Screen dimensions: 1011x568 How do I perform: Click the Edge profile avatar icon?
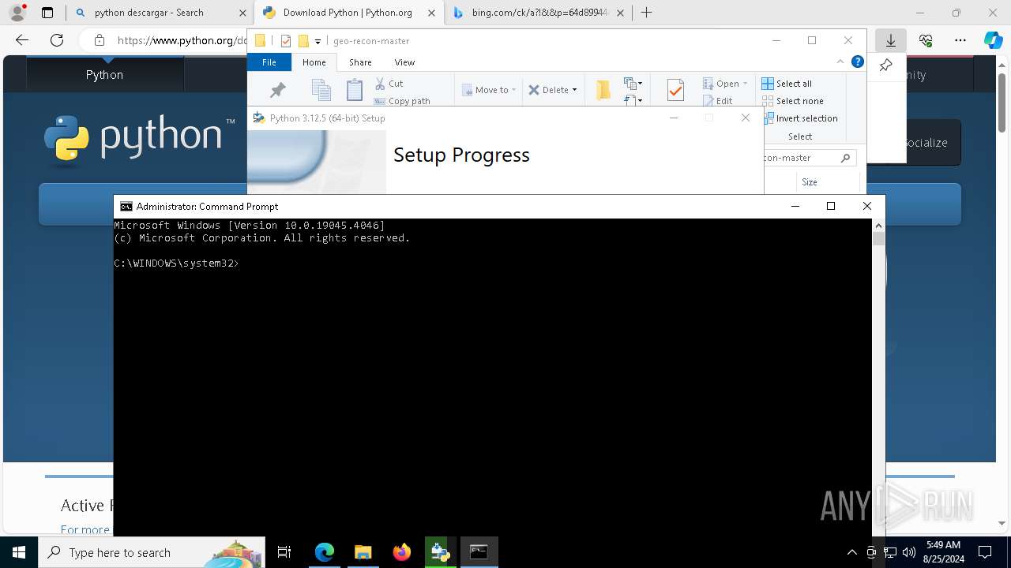(x=17, y=13)
